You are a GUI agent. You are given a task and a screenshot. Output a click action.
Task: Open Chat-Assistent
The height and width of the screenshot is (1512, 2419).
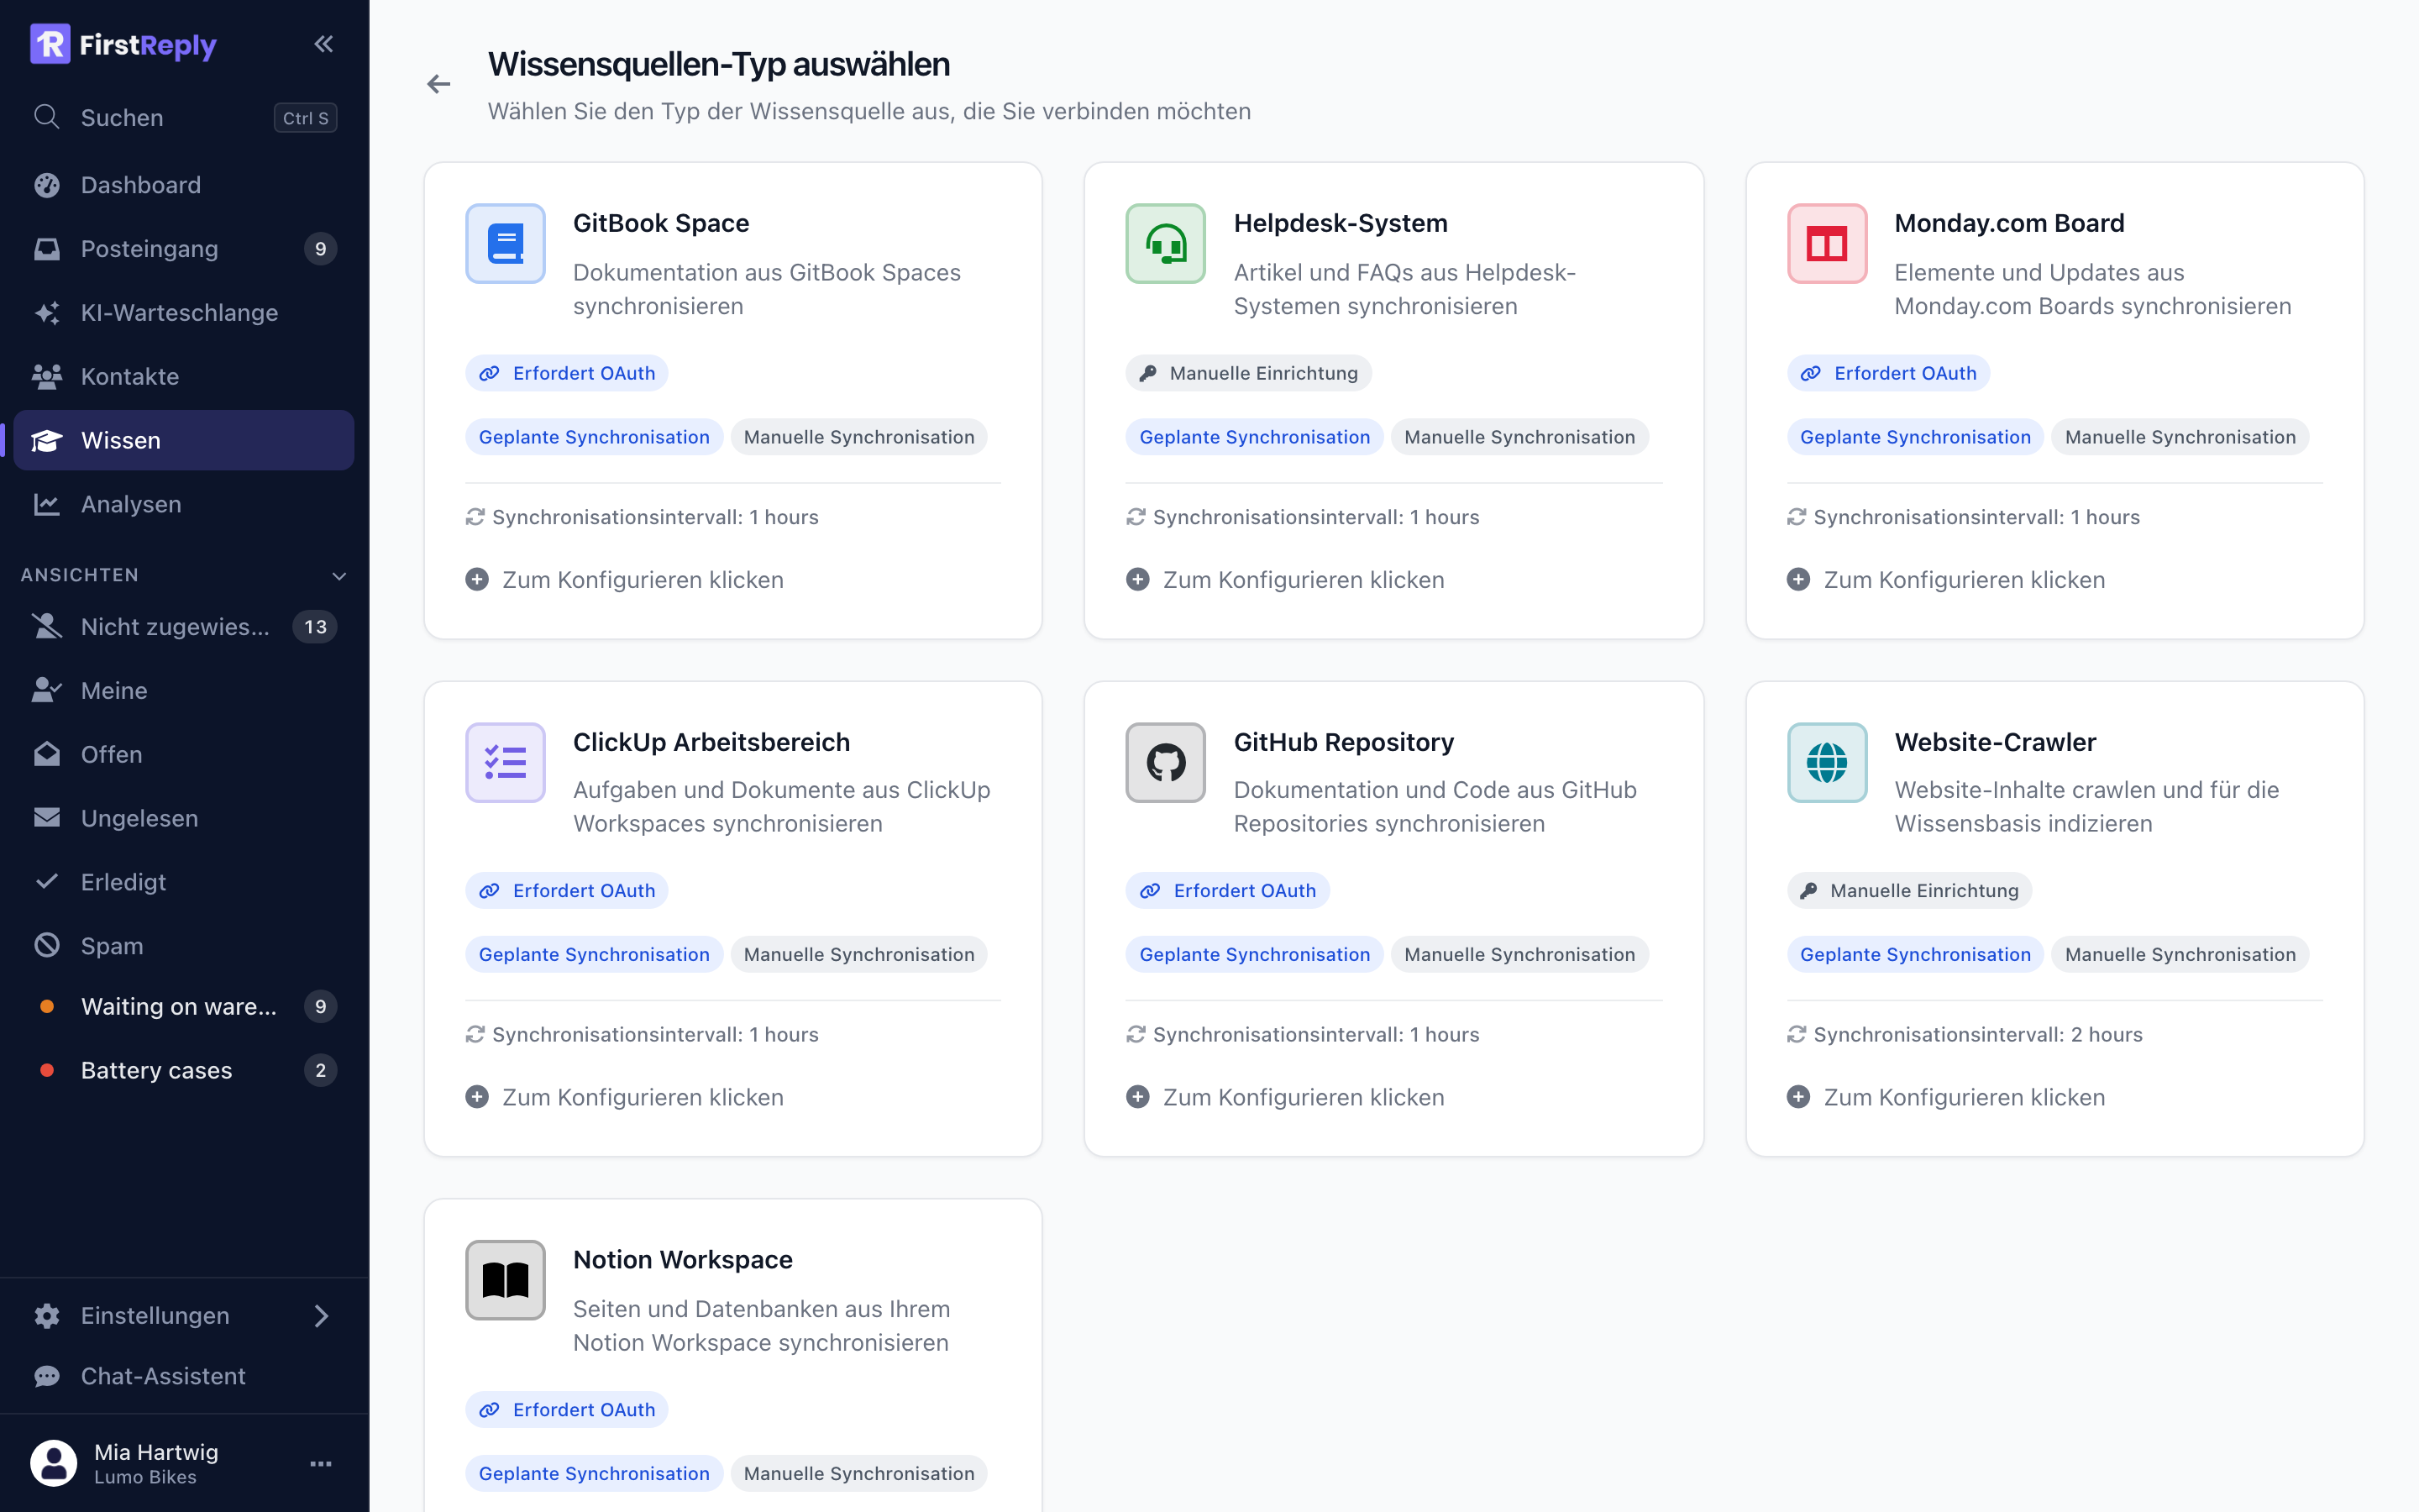click(x=185, y=1377)
